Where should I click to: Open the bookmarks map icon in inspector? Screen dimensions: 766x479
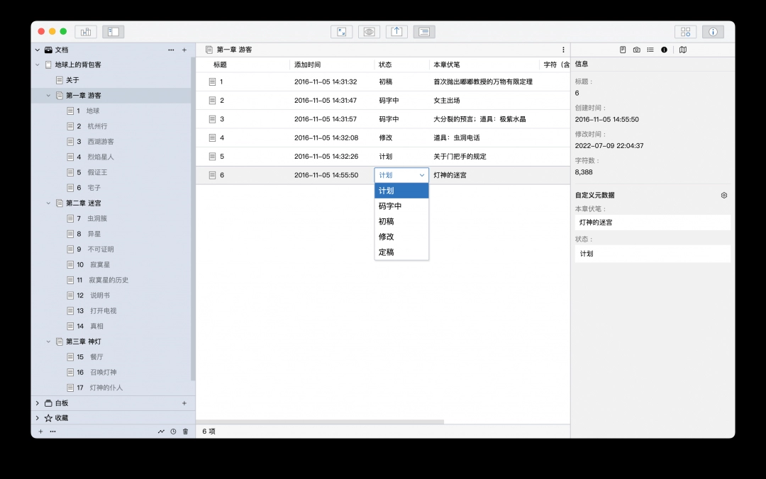pos(683,49)
